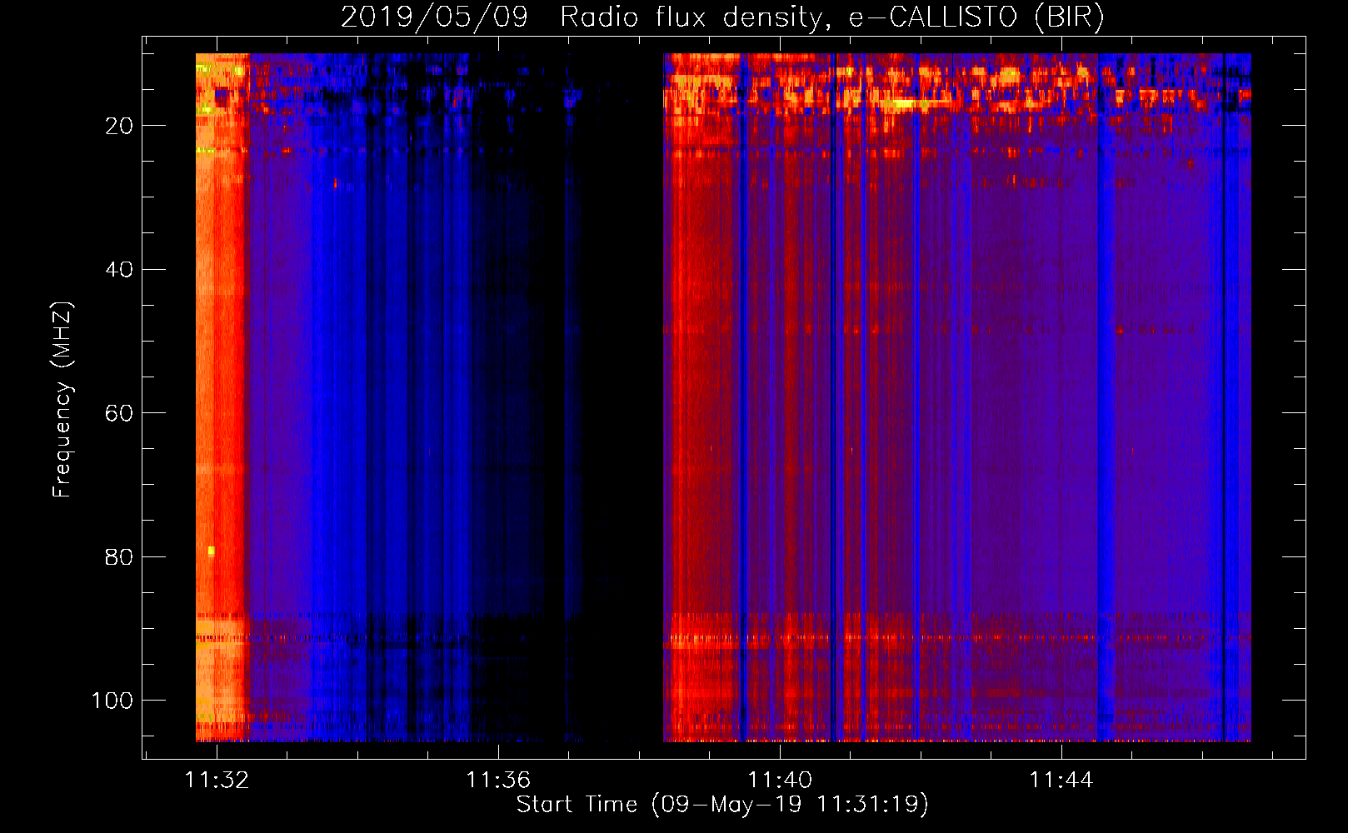The image size is (1348, 833).
Task: Click the '11:40' time tick label
Action: (x=780, y=781)
